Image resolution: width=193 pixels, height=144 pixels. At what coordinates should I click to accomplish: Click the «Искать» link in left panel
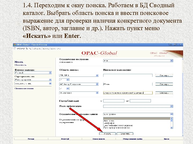point(19,62)
